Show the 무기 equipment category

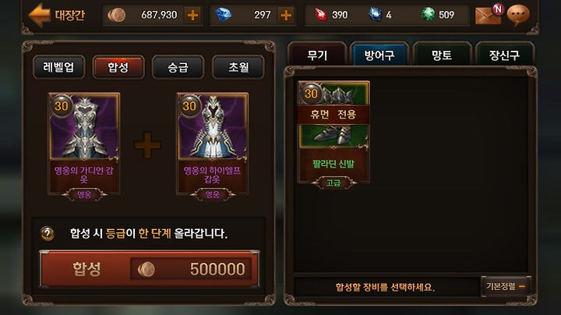[317, 55]
